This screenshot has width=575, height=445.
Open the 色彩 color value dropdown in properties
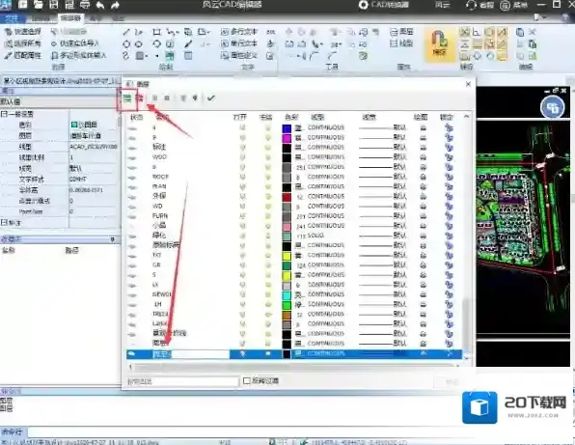click(94, 125)
